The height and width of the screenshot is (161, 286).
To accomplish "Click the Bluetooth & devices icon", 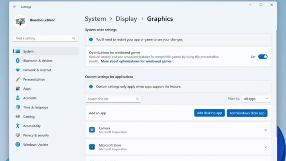I will (x=18, y=61).
